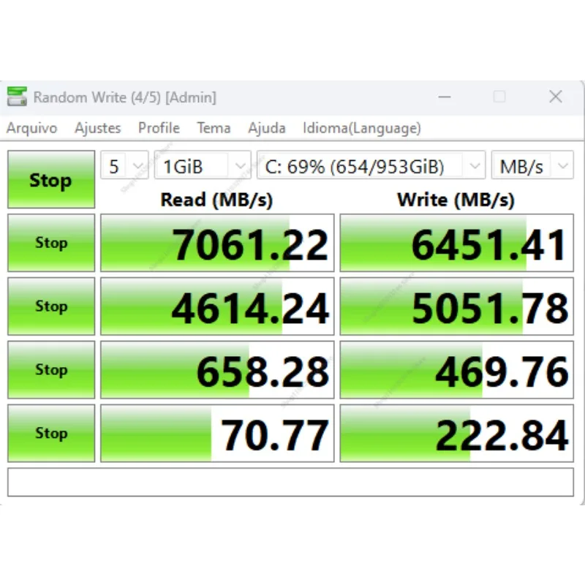Screen dimensions: 585x585
Task: Minimize the Random Write window
Action: (x=445, y=97)
